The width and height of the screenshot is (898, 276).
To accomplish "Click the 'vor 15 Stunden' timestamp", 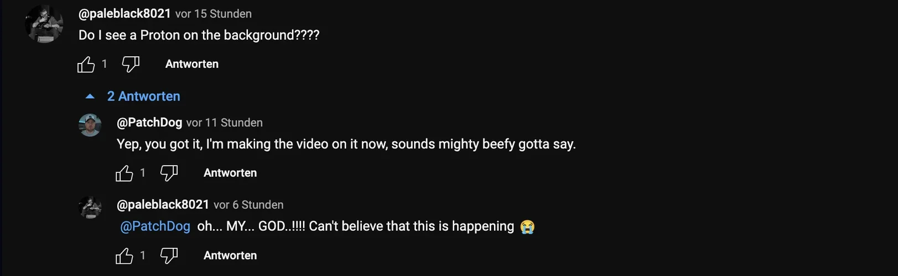I will click(x=214, y=14).
